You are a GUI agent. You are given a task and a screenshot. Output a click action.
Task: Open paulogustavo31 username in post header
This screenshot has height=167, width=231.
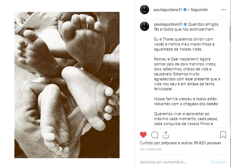[168, 10]
